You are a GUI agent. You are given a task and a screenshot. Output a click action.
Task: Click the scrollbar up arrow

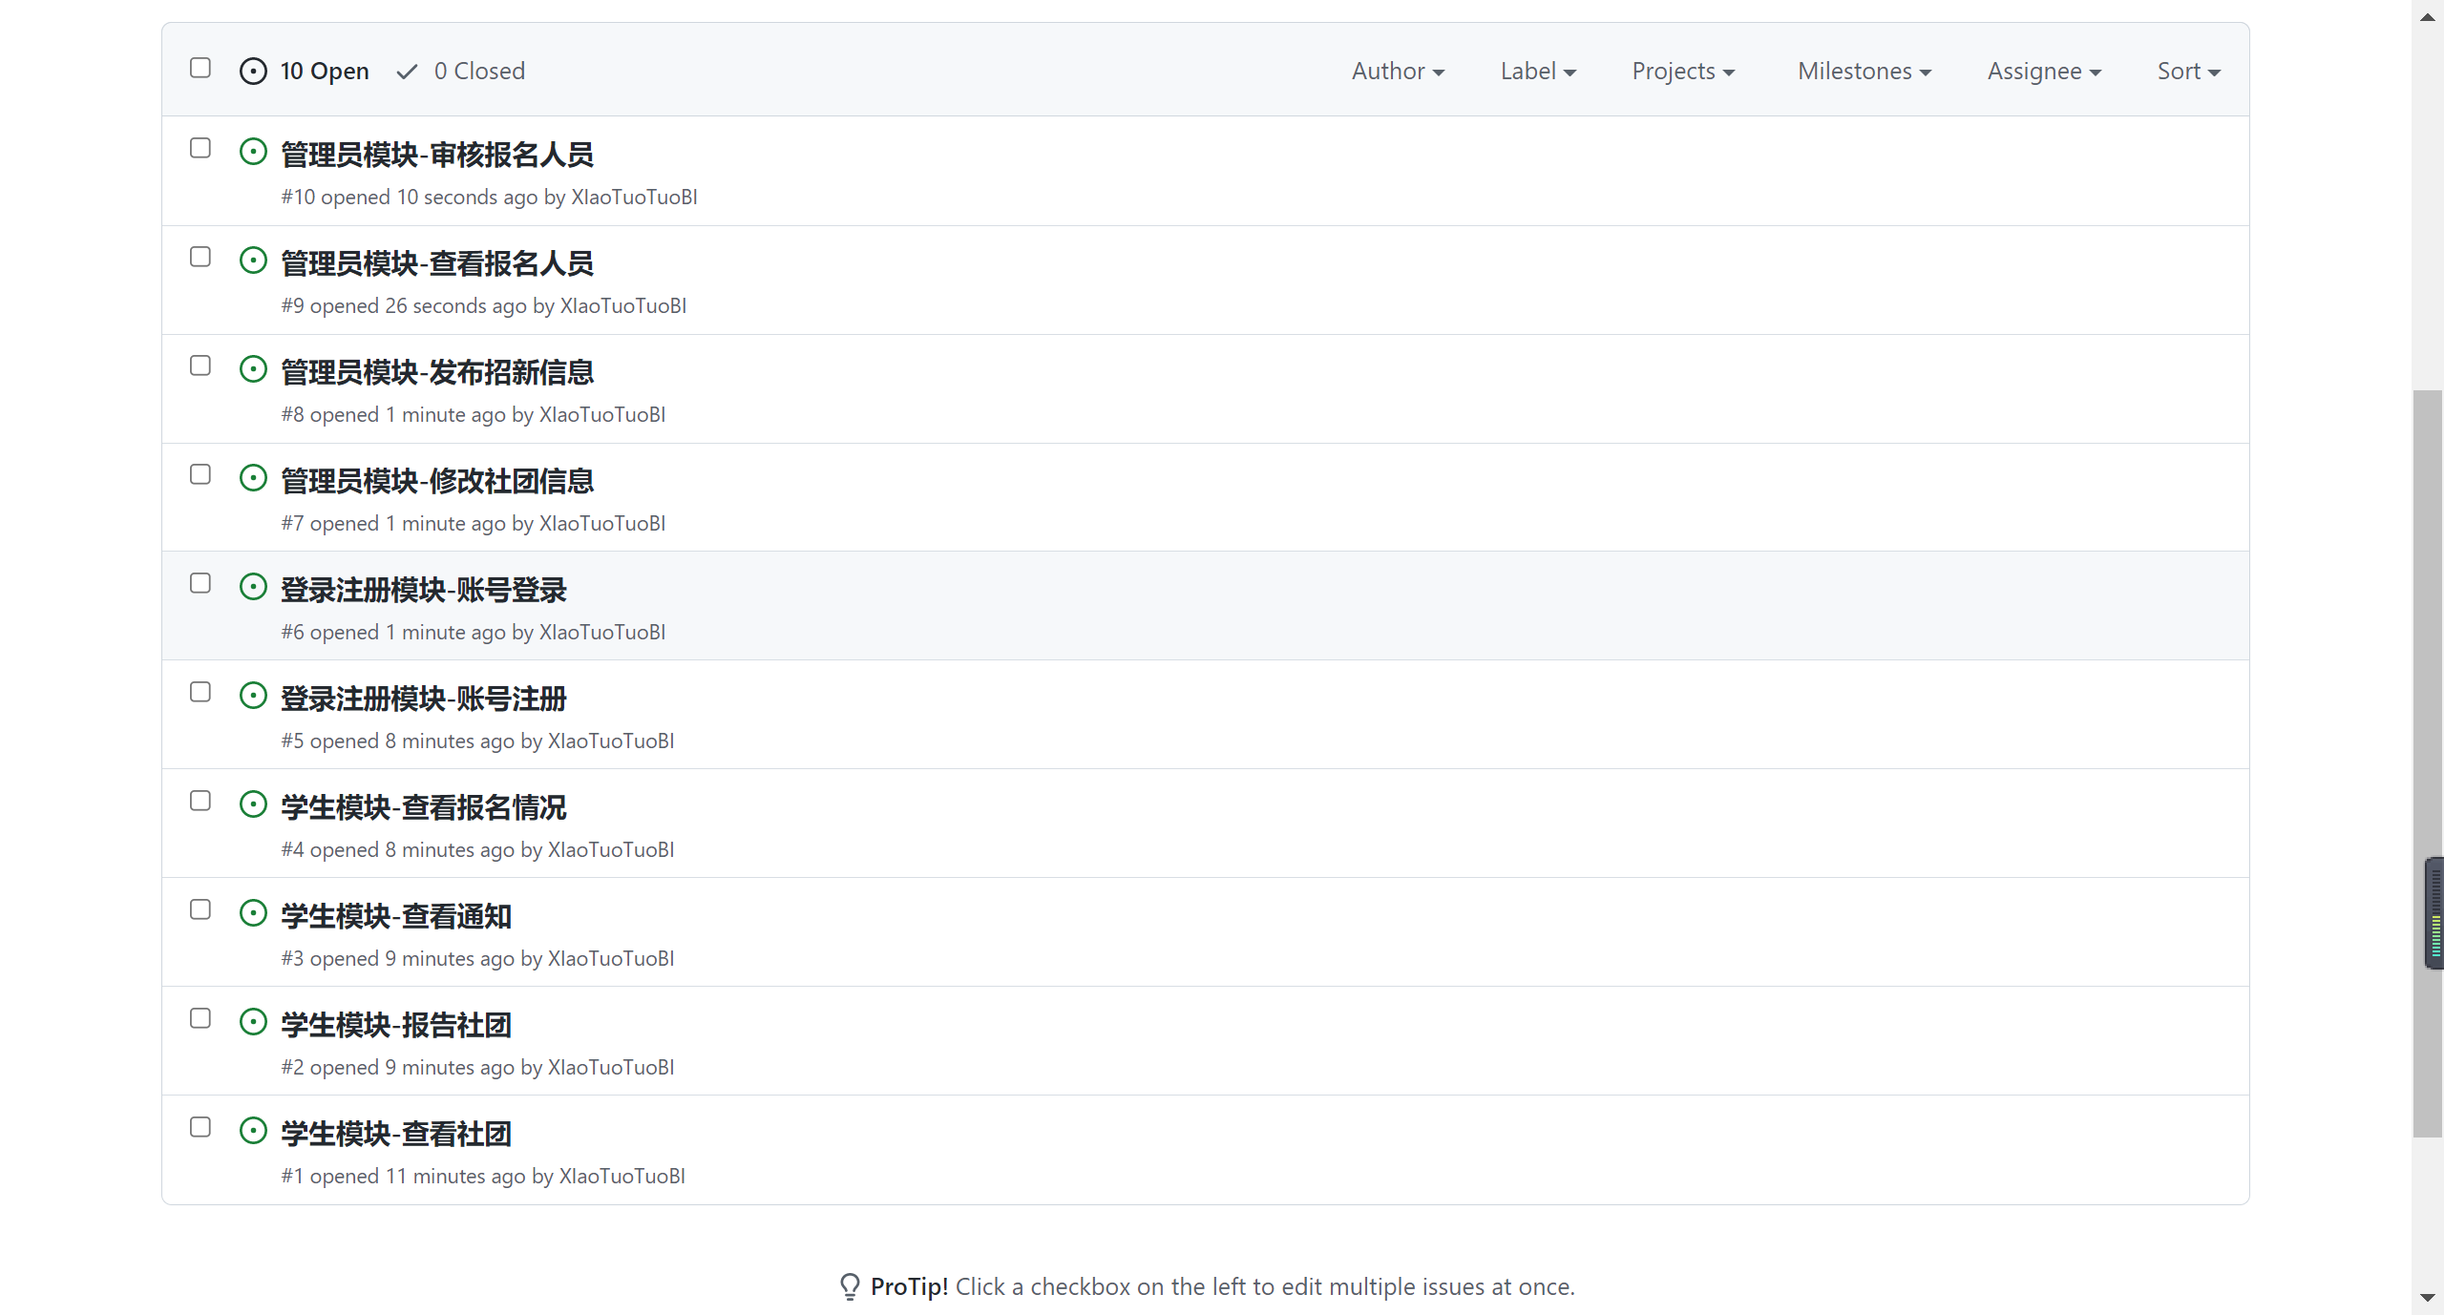pos(2428,16)
